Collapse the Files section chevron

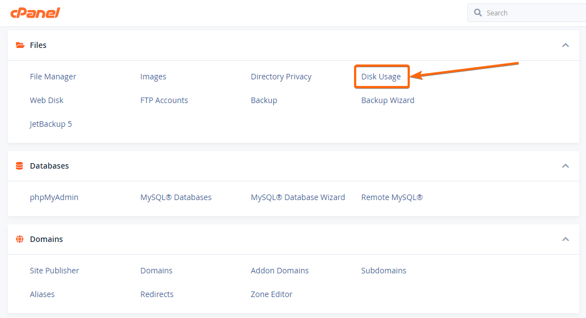click(x=566, y=45)
